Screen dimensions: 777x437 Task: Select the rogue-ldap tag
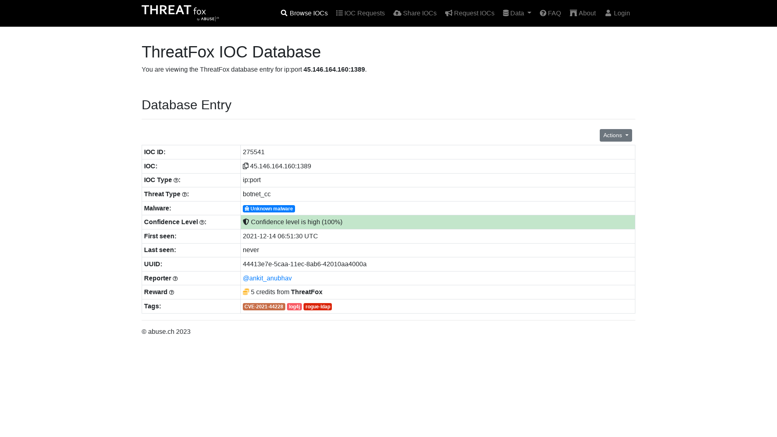click(318, 307)
